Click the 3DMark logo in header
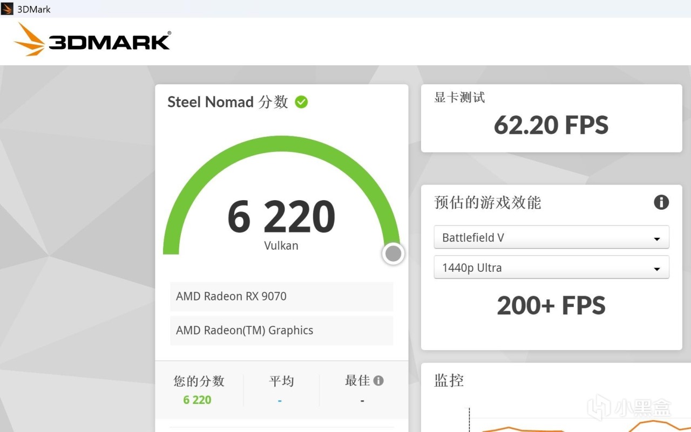The image size is (691, 432). pyautogui.click(x=92, y=39)
